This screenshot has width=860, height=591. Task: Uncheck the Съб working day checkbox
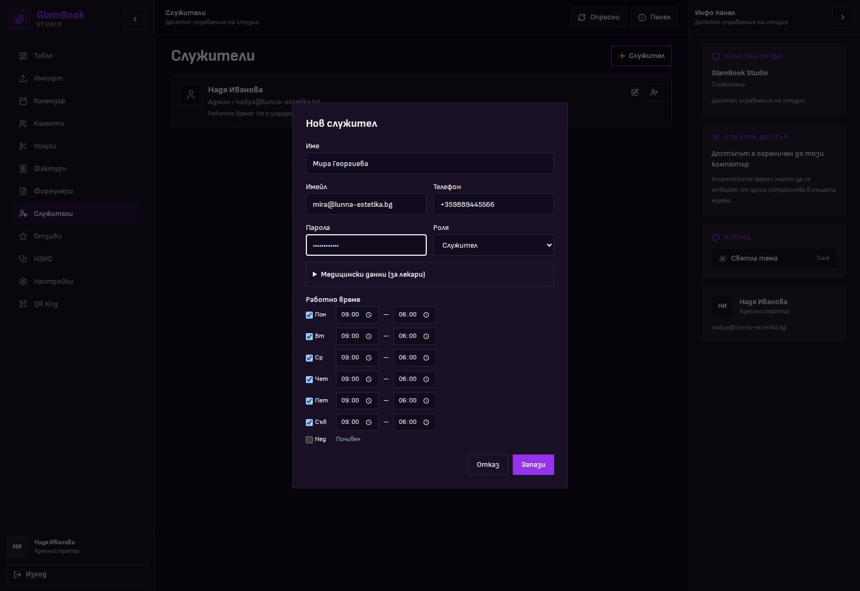[x=310, y=423]
